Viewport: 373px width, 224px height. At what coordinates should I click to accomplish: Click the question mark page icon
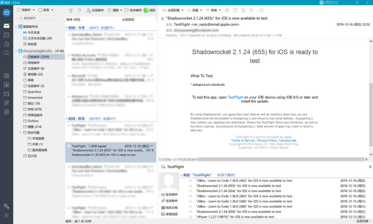coord(235,10)
